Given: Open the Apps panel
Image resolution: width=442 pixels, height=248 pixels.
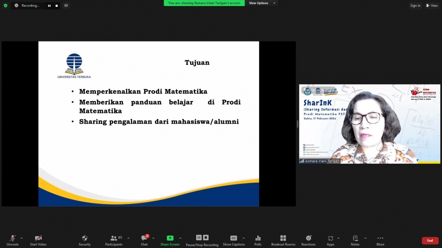Looking at the screenshot, I should [x=330, y=241].
